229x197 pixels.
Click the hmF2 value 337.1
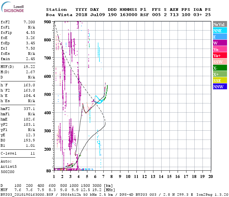coord(29,109)
